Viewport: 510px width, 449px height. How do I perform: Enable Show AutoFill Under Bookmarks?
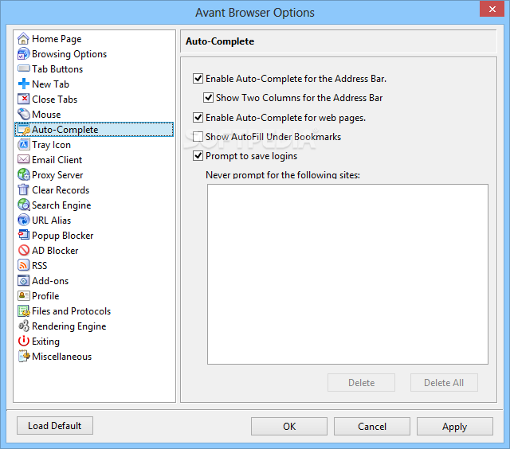[x=198, y=137]
